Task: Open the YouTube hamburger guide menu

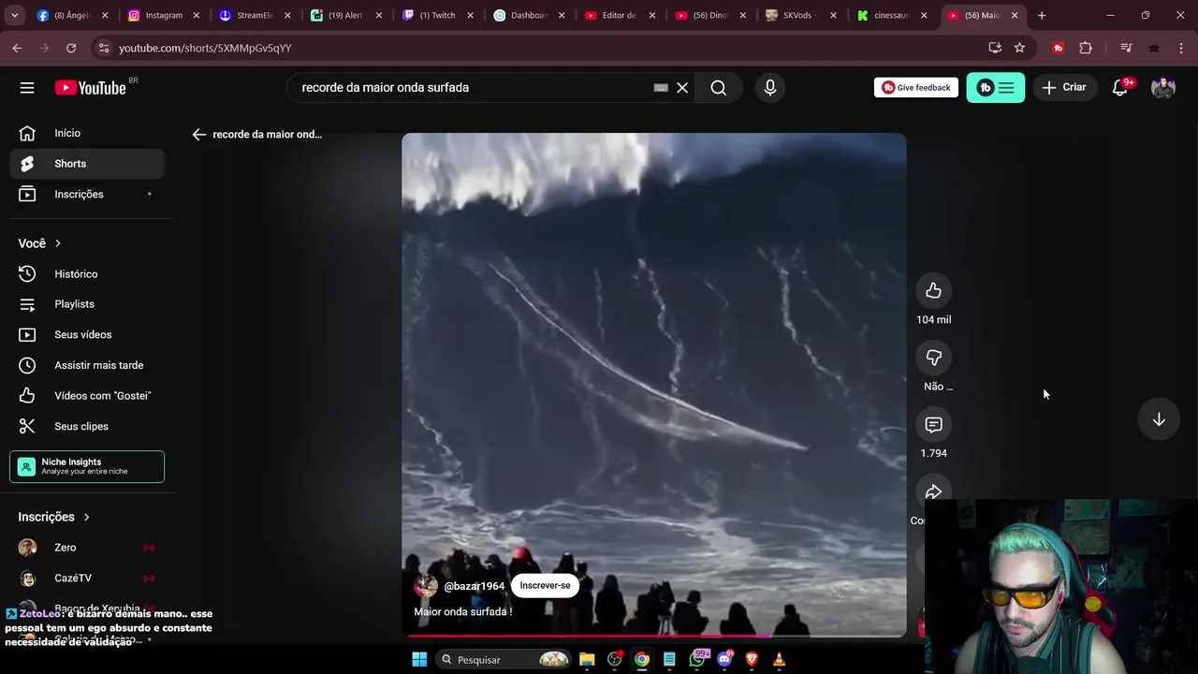Action: [27, 87]
